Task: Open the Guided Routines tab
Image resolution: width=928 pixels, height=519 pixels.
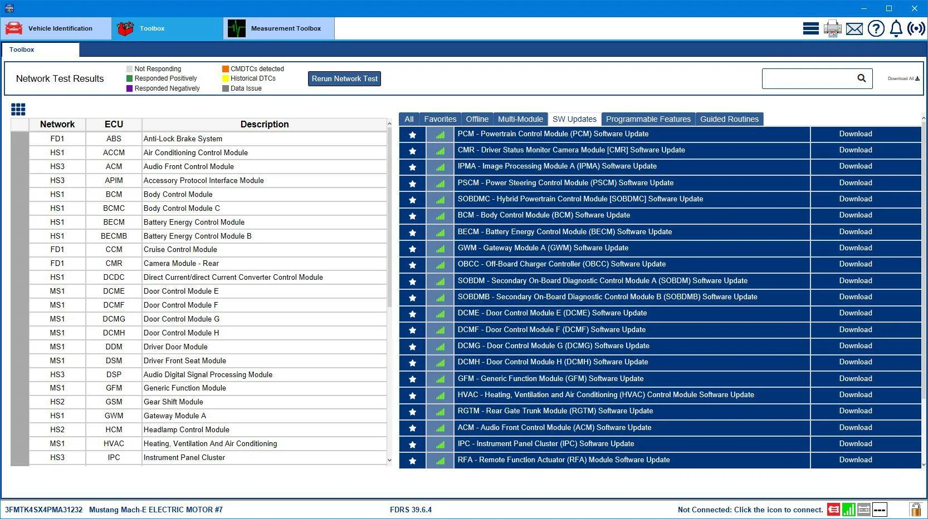Action: click(x=729, y=119)
